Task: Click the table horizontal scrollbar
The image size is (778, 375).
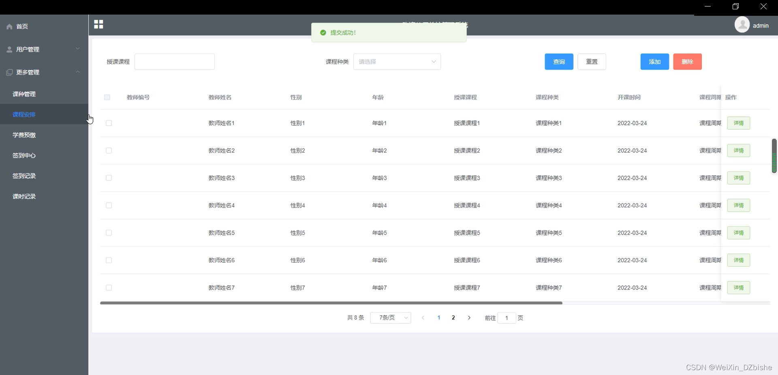Action: pos(331,303)
